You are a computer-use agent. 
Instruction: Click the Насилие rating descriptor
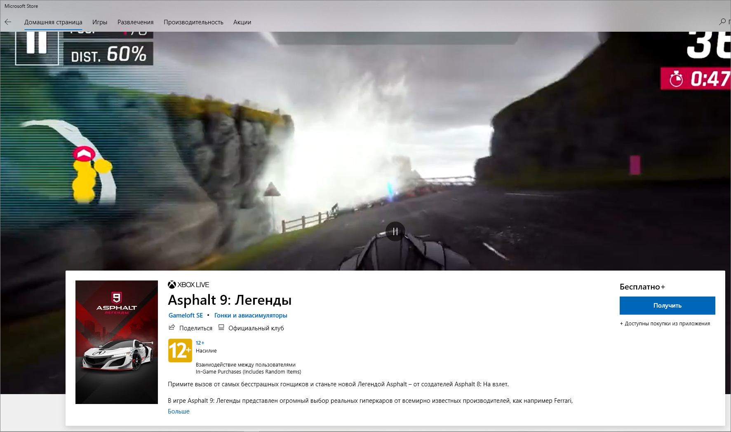pyautogui.click(x=206, y=351)
